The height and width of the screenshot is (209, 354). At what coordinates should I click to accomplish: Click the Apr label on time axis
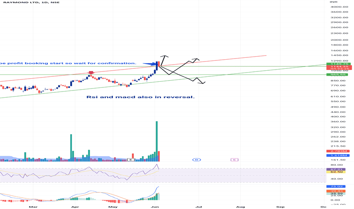75,207
